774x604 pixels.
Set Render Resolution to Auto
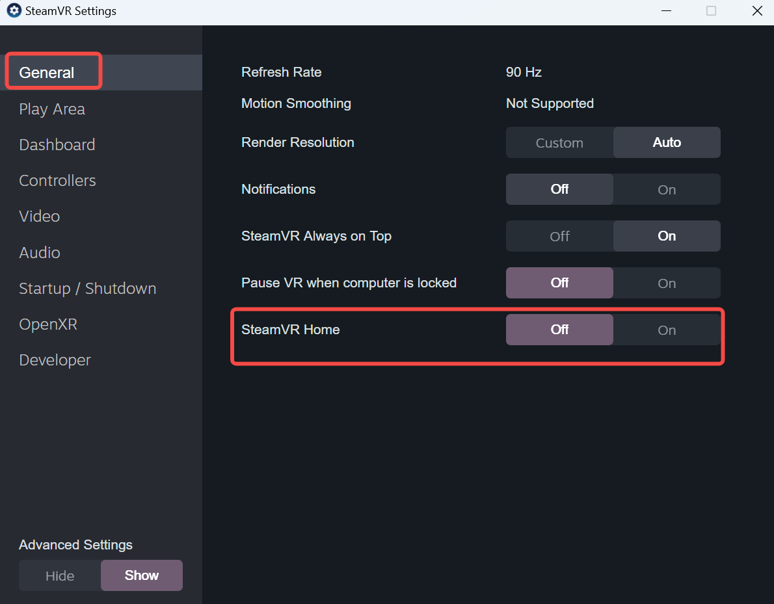point(667,142)
